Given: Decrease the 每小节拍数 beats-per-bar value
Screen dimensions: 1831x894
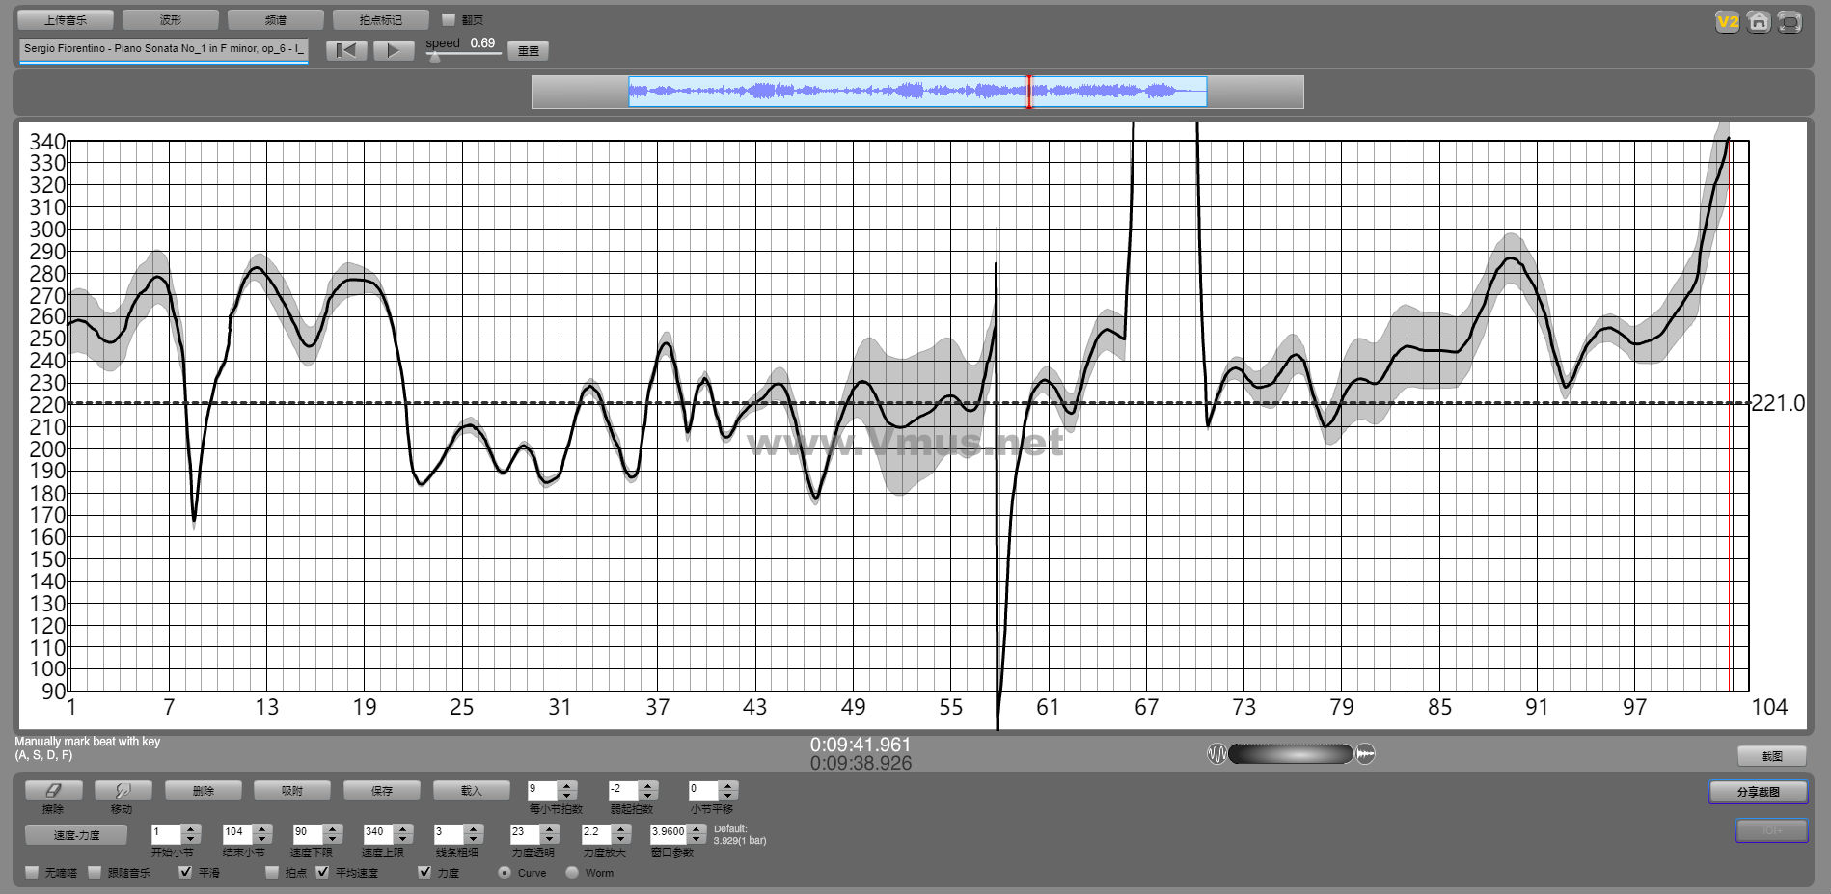Looking at the screenshot, I should pos(567,797).
